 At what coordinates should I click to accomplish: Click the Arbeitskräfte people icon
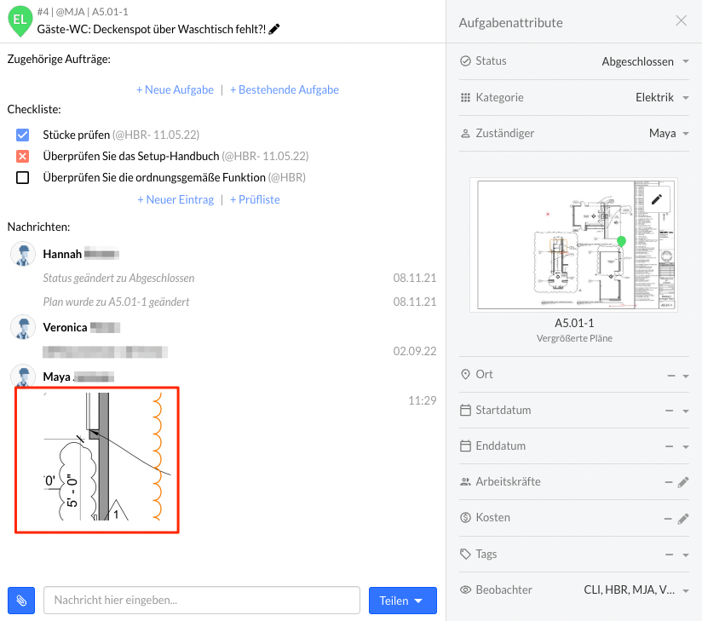tap(466, 482)
